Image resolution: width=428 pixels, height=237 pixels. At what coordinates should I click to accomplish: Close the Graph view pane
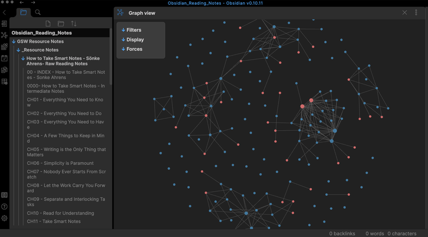tap(404, 12)
